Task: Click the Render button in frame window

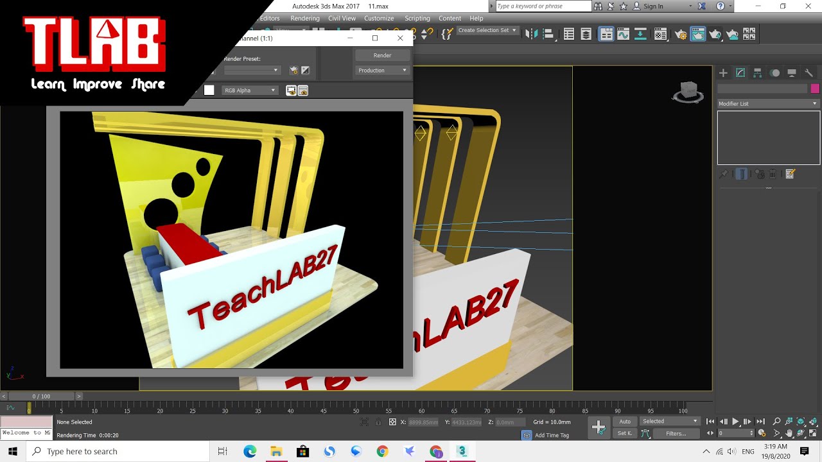Action: (382, 56)
